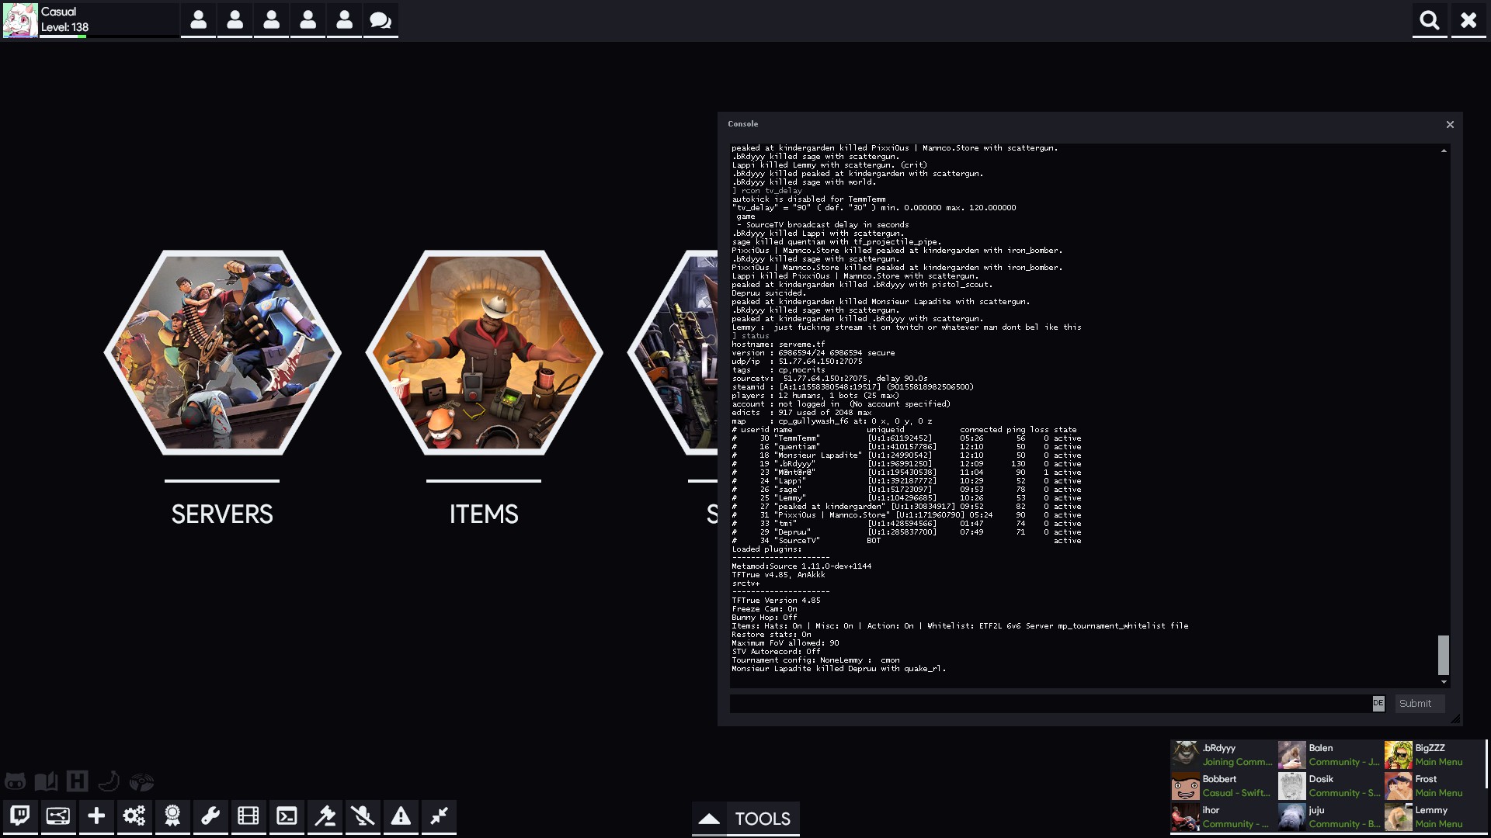Open the demo film strip icon
1491x838 pixels.
(248, 816)
